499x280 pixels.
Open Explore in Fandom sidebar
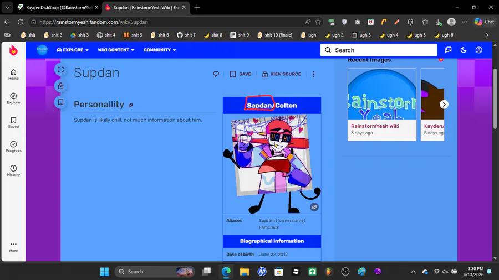[x=13, y=98]
